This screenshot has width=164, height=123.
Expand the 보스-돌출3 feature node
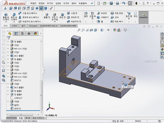click(8, 87)
